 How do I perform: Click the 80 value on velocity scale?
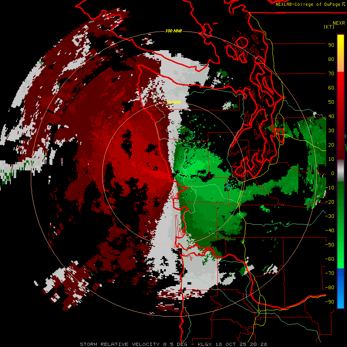[331, 59]
